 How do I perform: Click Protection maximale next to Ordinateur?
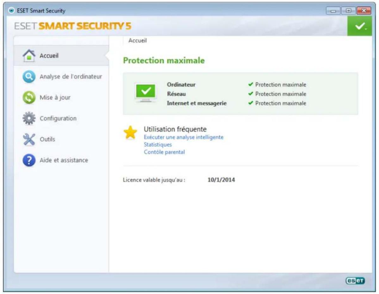pyautogui.click(x=281, y=84)
